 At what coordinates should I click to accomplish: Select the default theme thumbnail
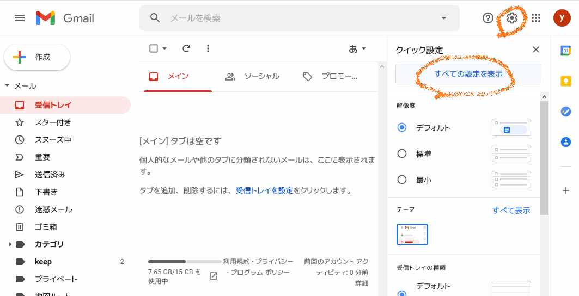pyautogui.click(x=412, y=235)
